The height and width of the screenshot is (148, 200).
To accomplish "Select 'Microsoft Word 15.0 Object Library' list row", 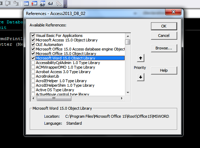I will tap(80, 58).
